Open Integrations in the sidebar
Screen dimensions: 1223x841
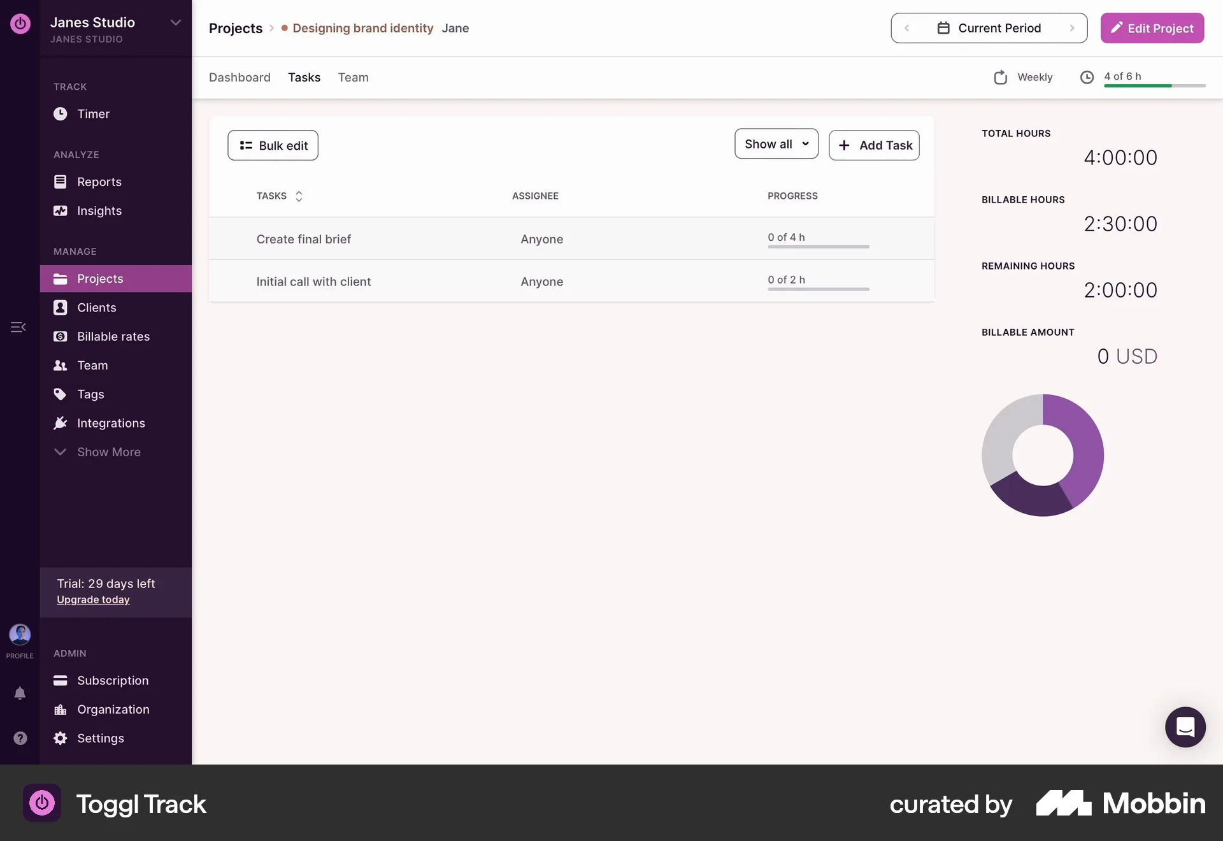click(110, 423)
